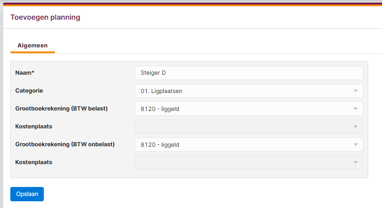Click arrow icon of Kostenplaats under BTW belast
Screen dimensions: 382x208
[x=356, y=127]
